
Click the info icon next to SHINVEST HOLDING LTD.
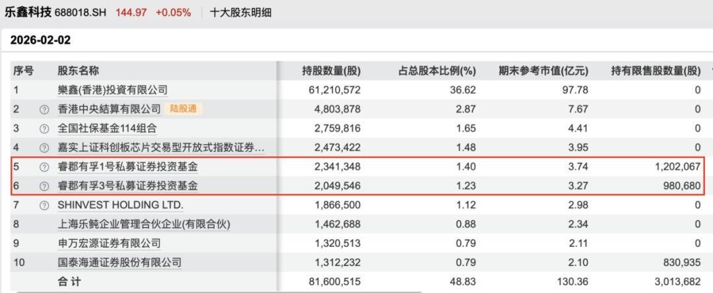pos(44,205)
